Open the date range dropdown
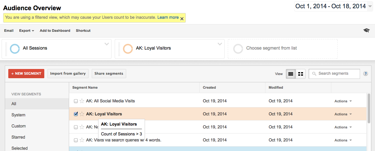375x151 pixels. pyautogui.click(x=370, y=6)
